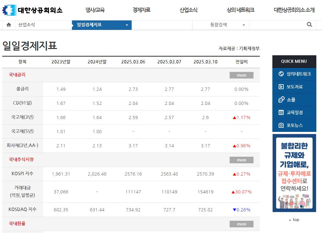Click 국고채(3년) row label

(x=22, y=117)
